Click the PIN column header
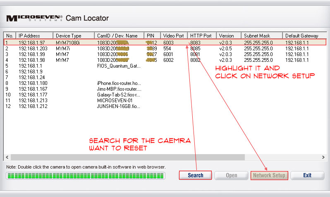 coord(152,35)
